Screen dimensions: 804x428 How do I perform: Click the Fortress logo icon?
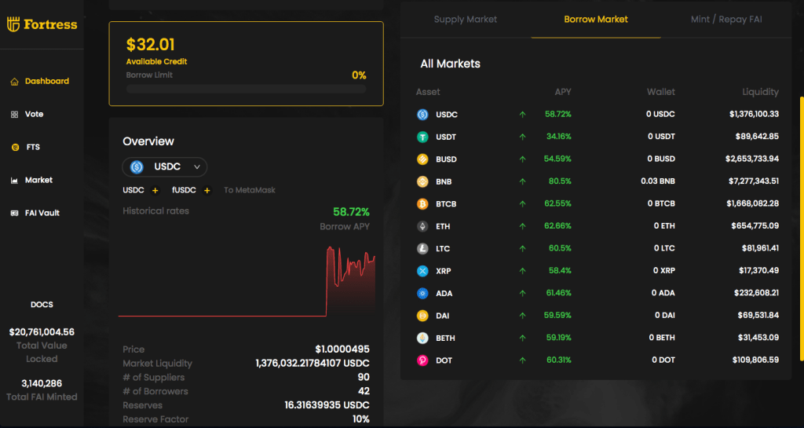(x=13, y=24)
